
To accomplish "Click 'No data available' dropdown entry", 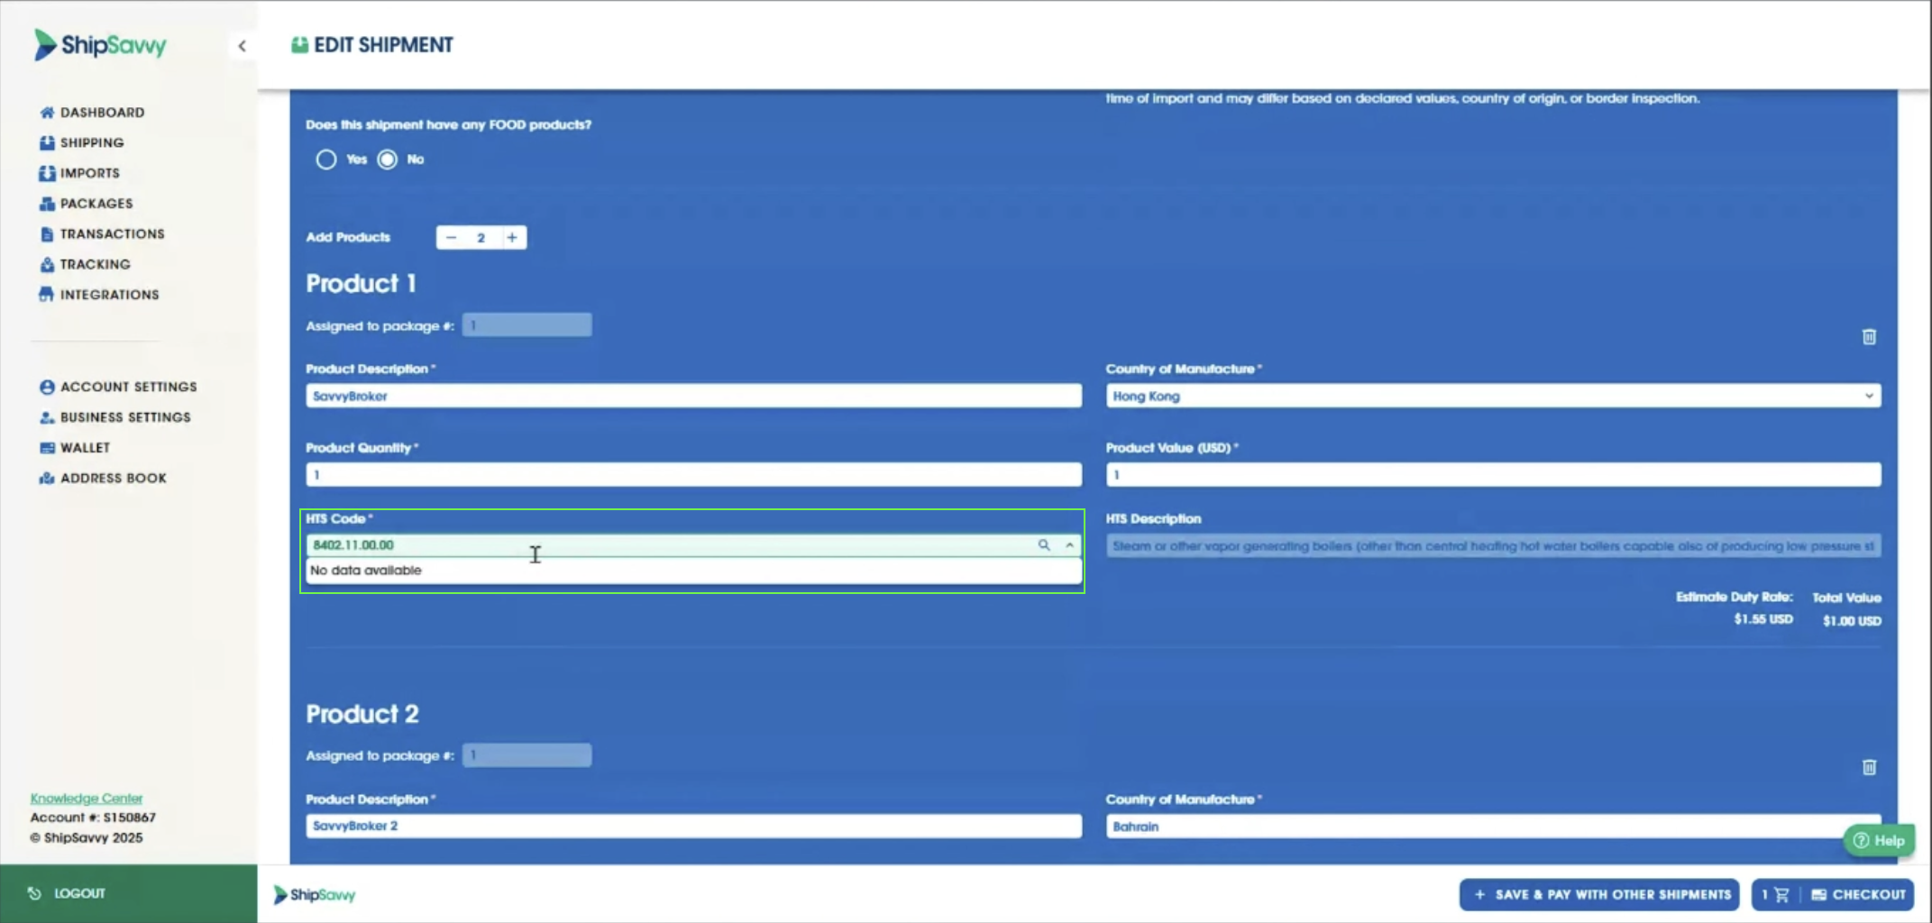I will click(693, 571).
